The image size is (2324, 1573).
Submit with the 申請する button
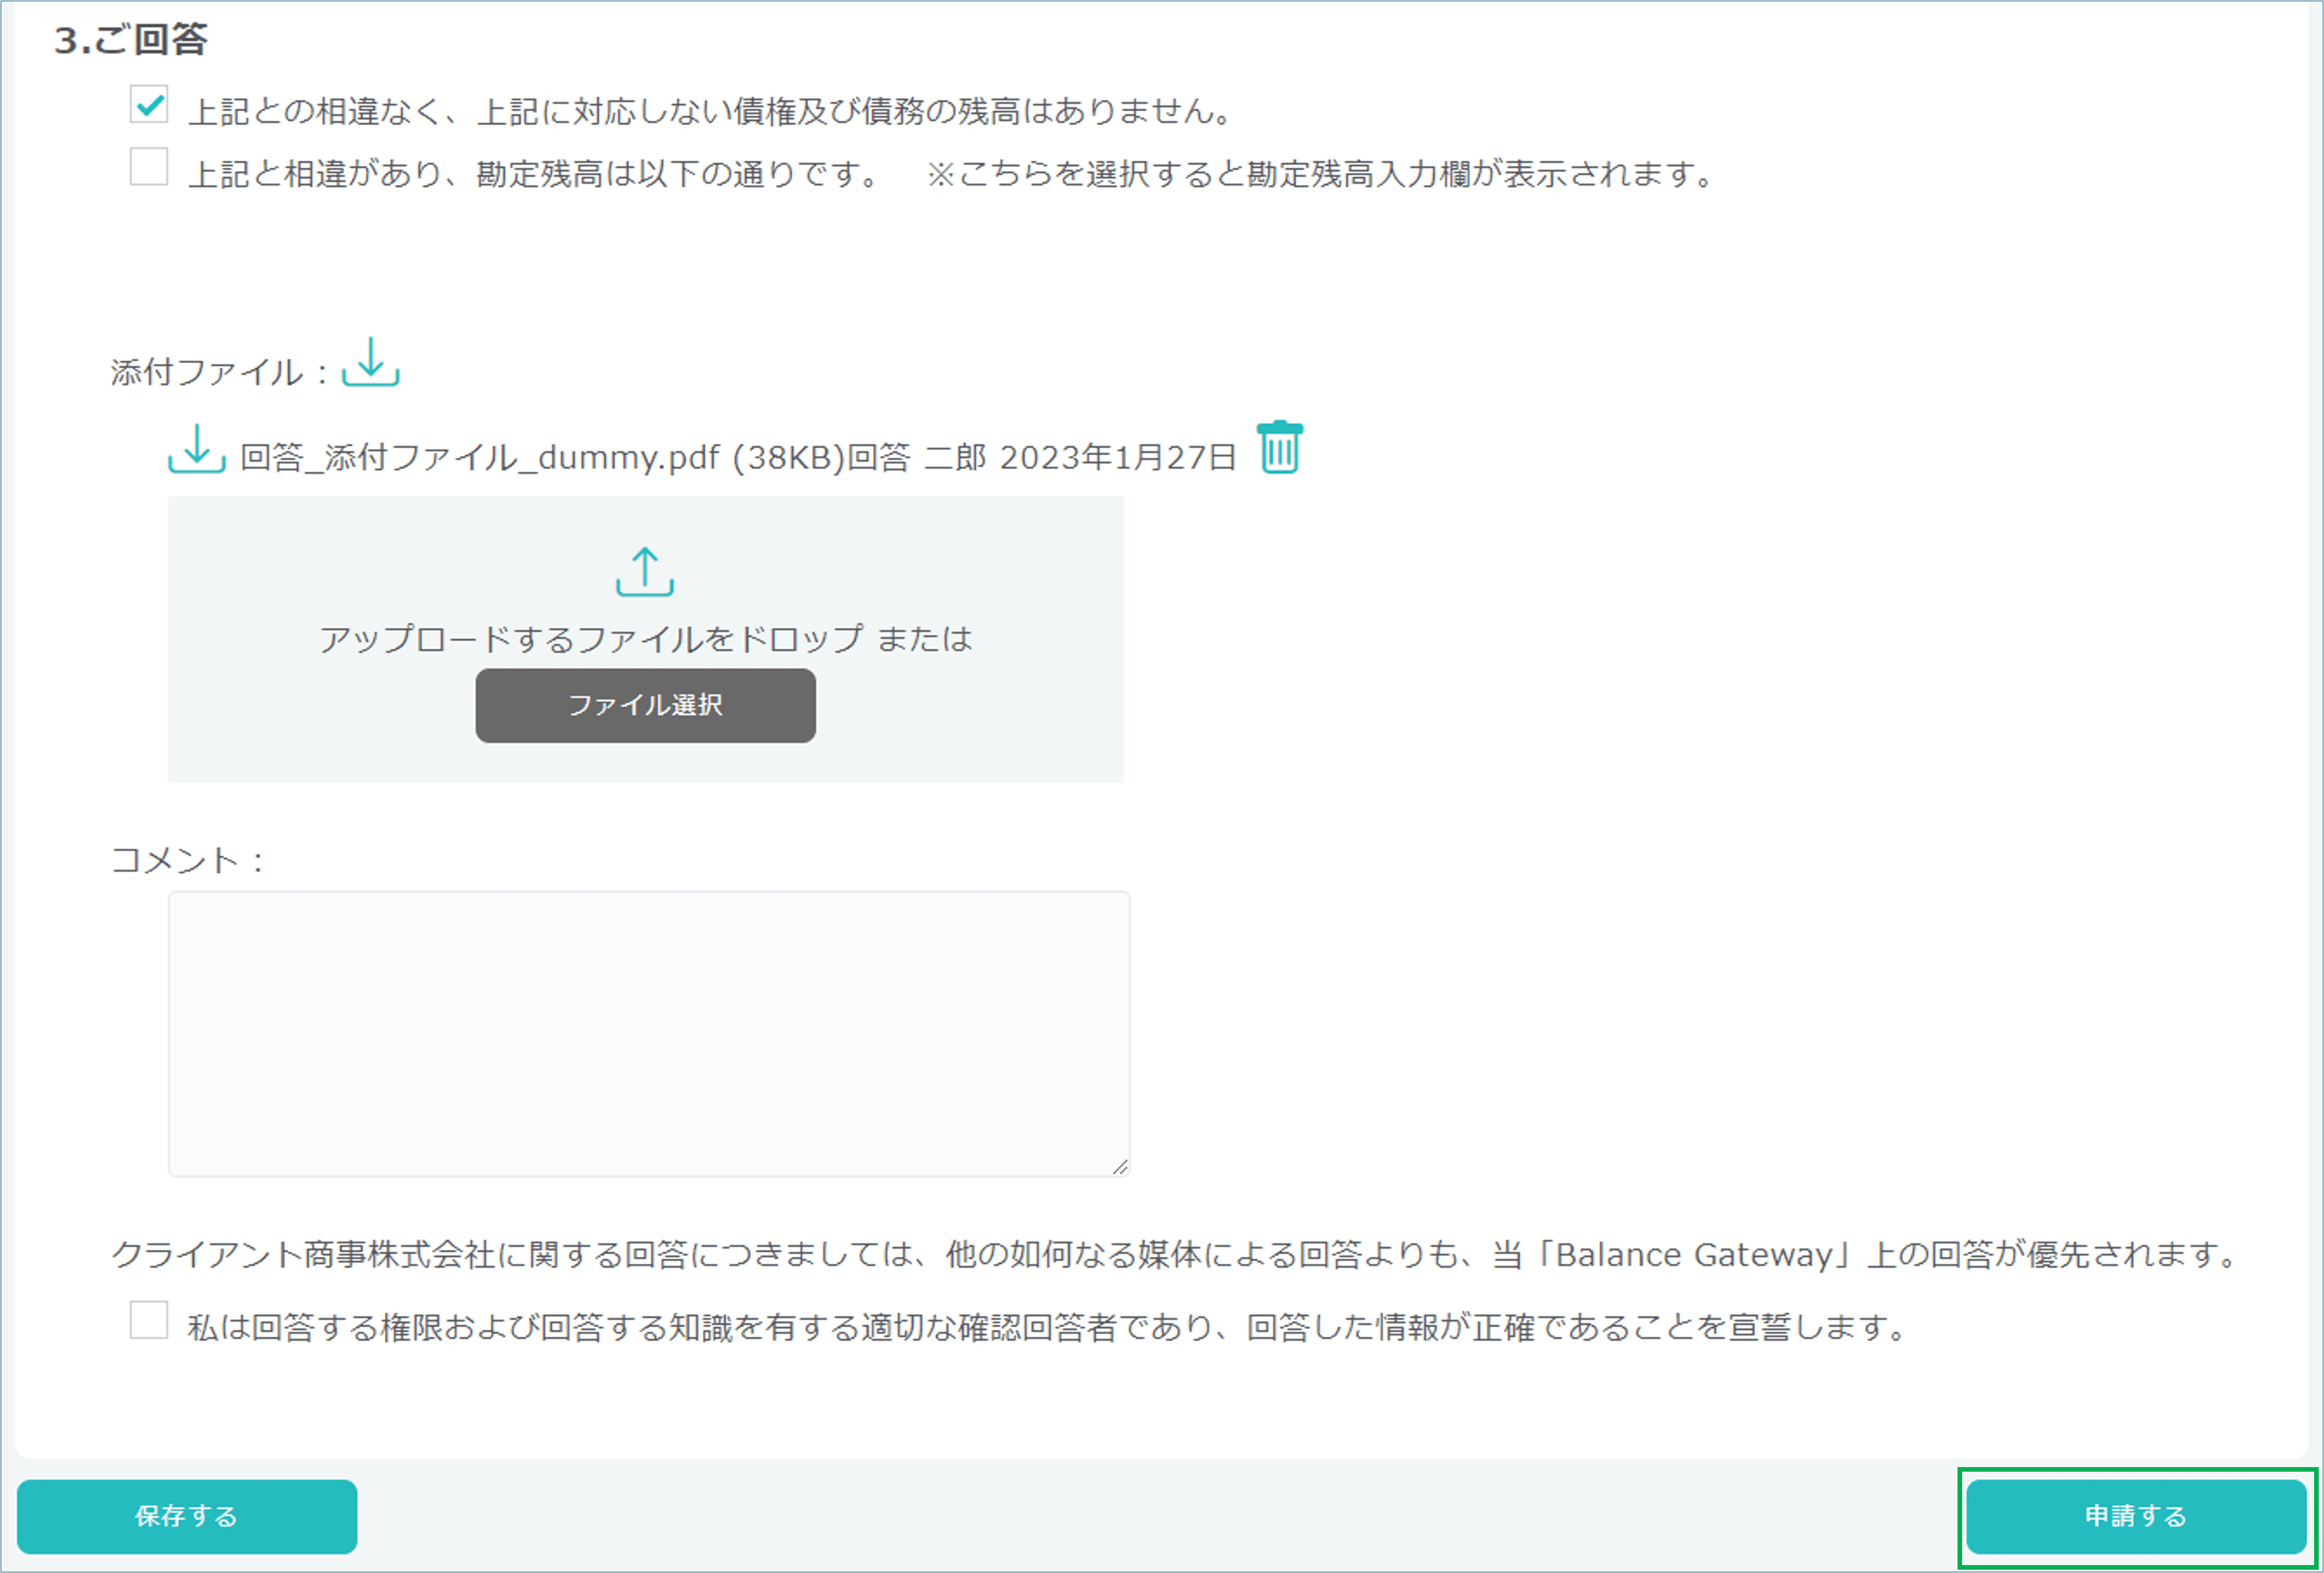2135,1516
